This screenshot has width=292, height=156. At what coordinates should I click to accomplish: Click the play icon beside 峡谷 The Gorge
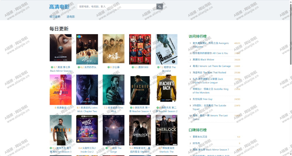[107, 148]
